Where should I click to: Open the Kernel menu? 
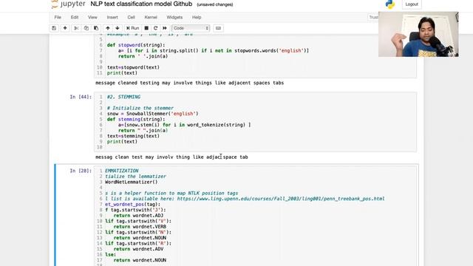[151, 17]
